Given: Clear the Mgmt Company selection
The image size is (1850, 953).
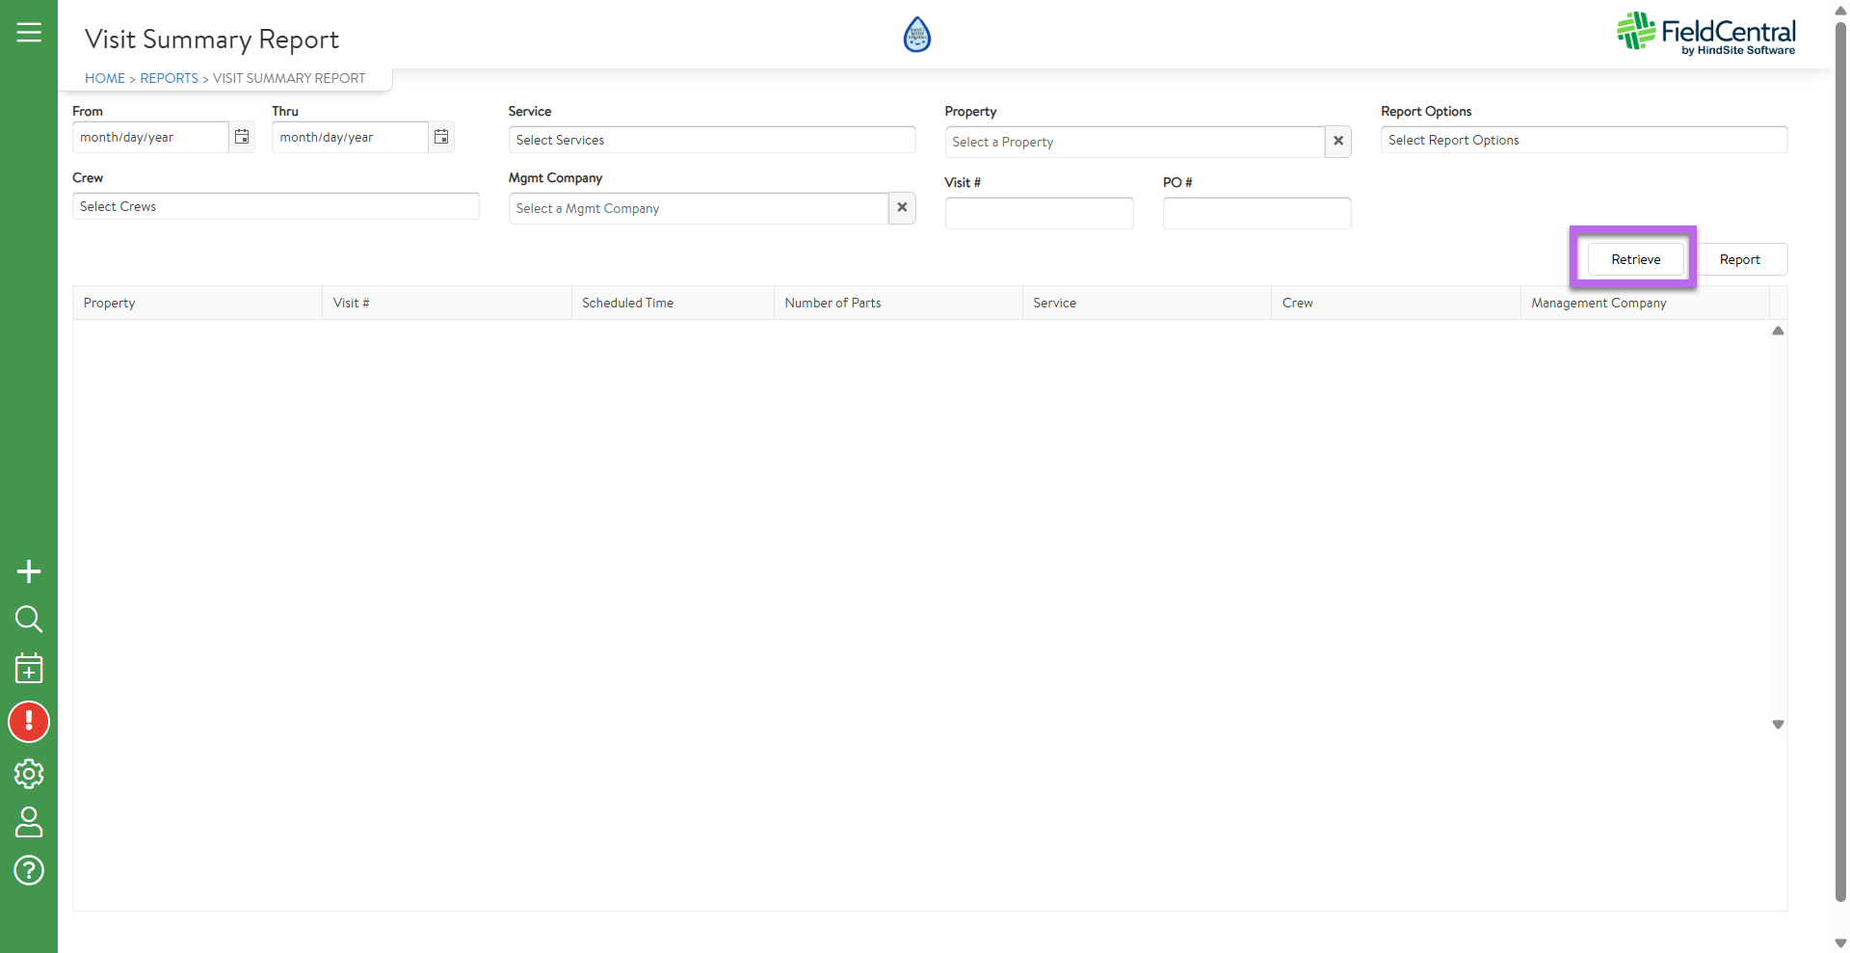Looking at the screenshot, I should click(902, 208).
